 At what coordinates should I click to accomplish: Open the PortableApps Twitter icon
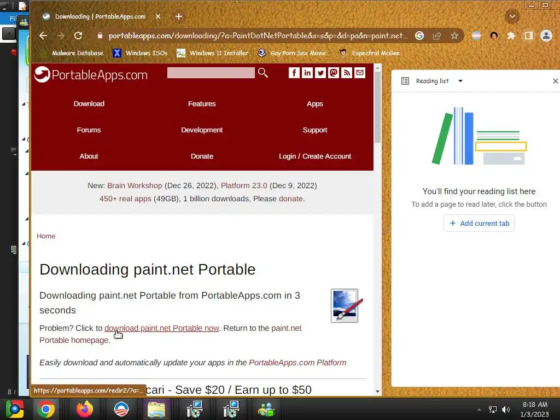click(320, 73)
